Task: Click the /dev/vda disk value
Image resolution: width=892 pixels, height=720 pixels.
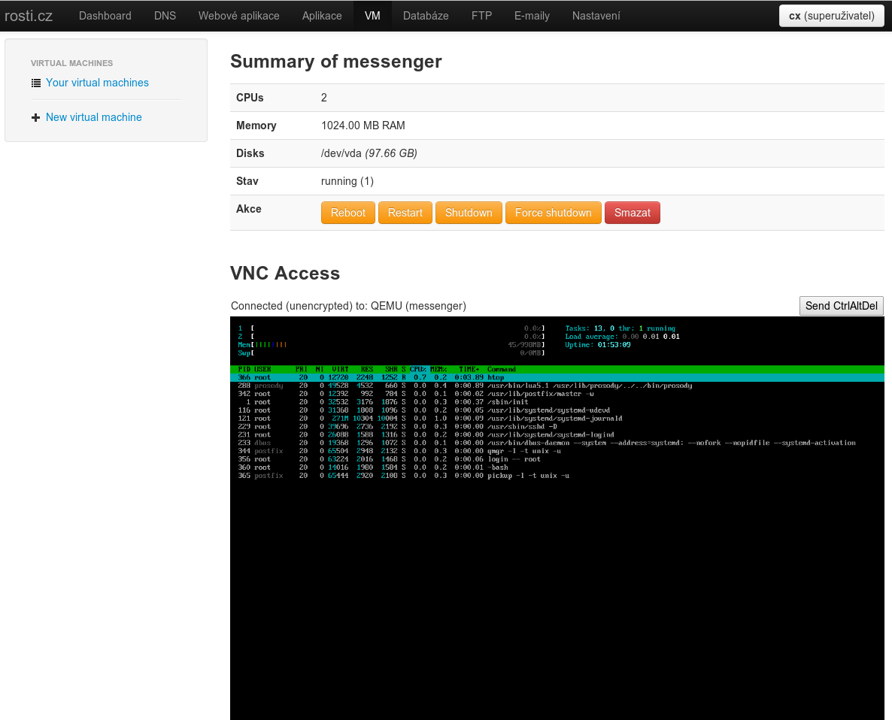Action: tap(369, 153)
